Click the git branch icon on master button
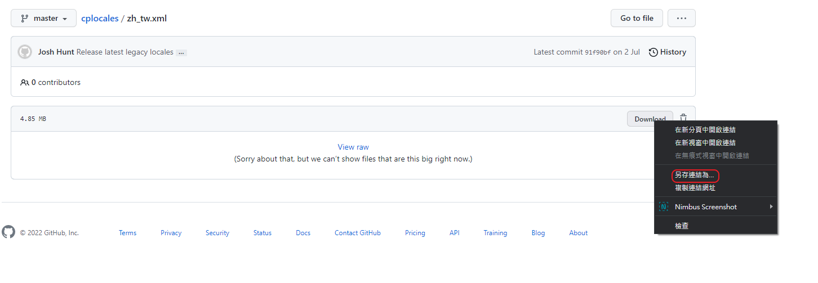The width and height of the screenshot is (818, 283). pyautogui.click(x=25, y=18)
